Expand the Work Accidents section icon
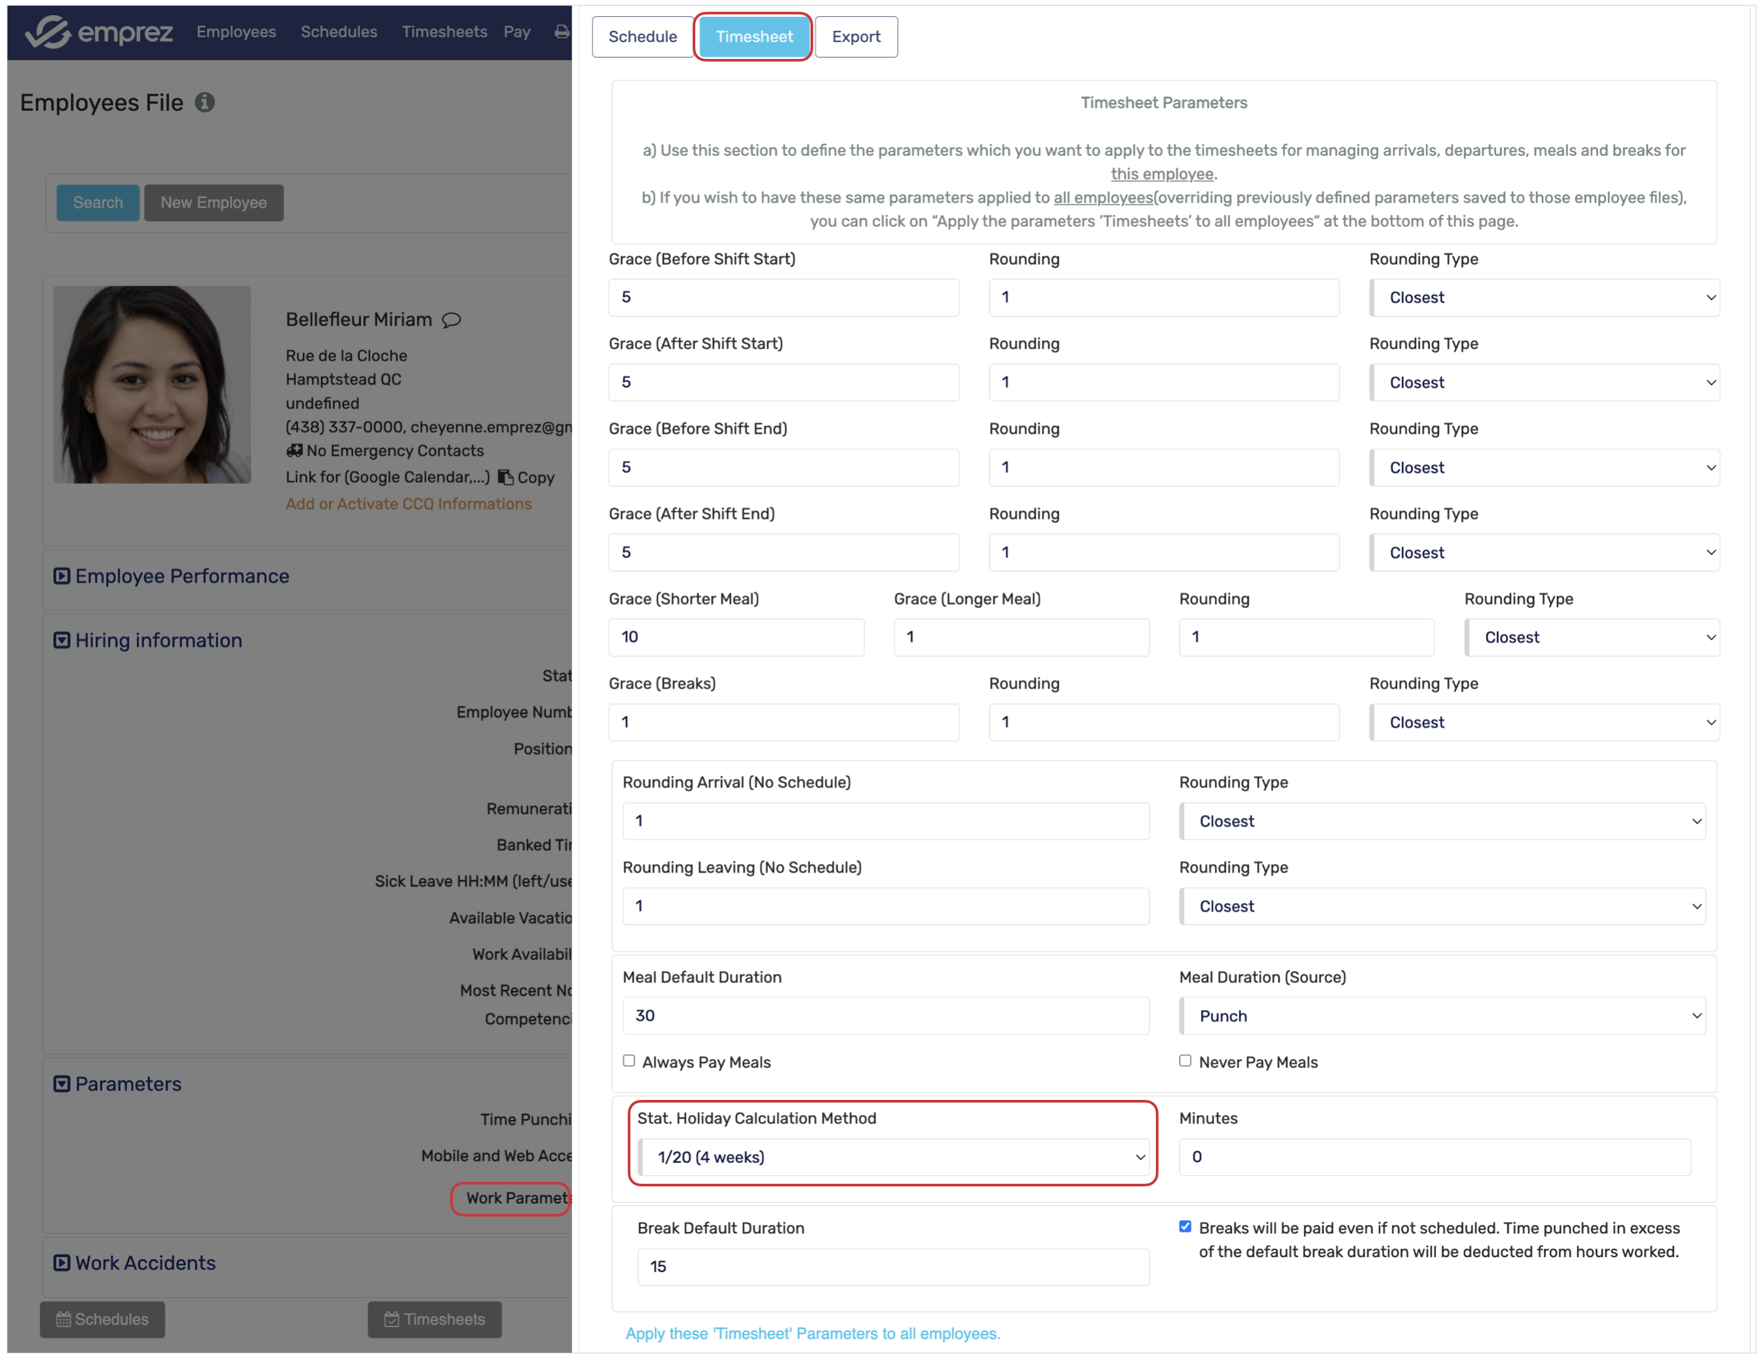The width and height of the screenshot is (1764, 1360). [x=62, y=1262]
